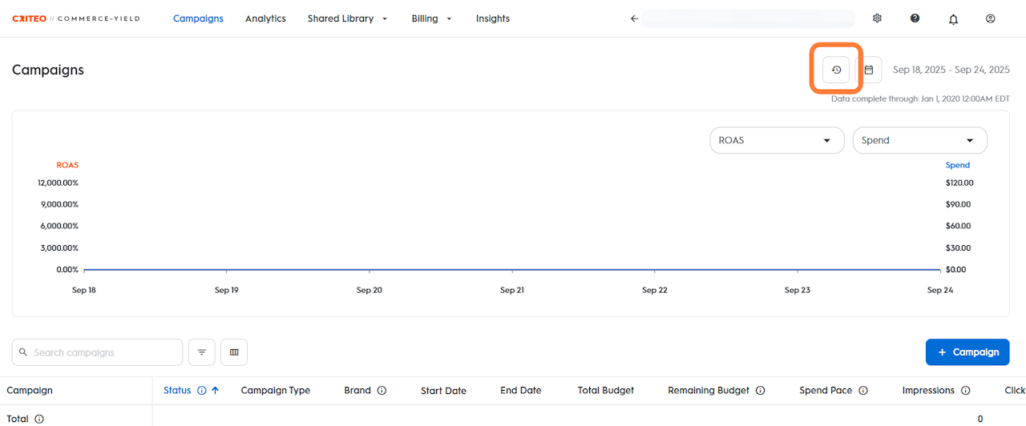Open the Analytics tab
Screen dimensions: 1026x426
pos(265,18)
